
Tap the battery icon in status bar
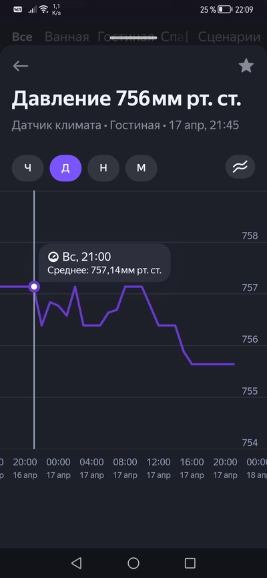pos(224,9)
